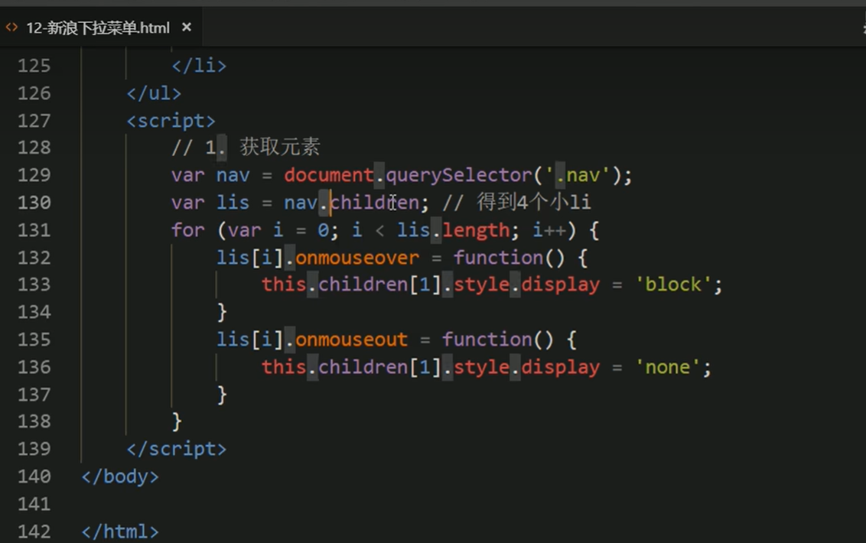Click line number 132
Viewport: 866px width, 543px height.
click(x=34, y=258)
